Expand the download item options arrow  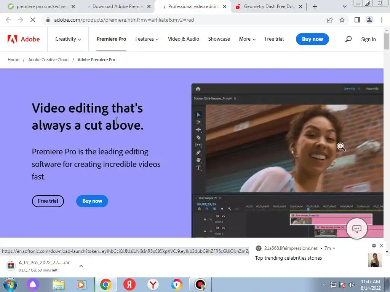(x=81, y=266)
